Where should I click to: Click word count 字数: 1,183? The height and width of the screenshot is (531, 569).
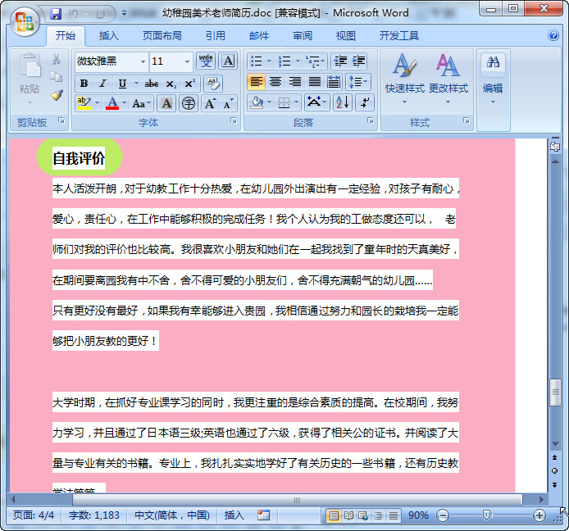click(x=94, y=515)
